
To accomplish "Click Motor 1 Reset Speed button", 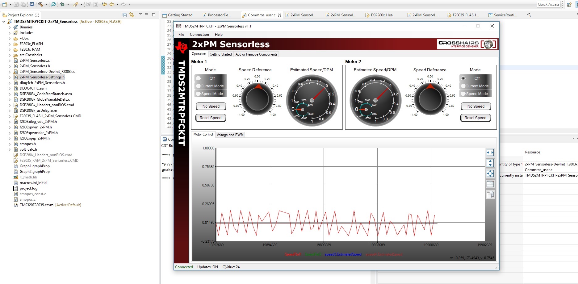I will point(211,118).
